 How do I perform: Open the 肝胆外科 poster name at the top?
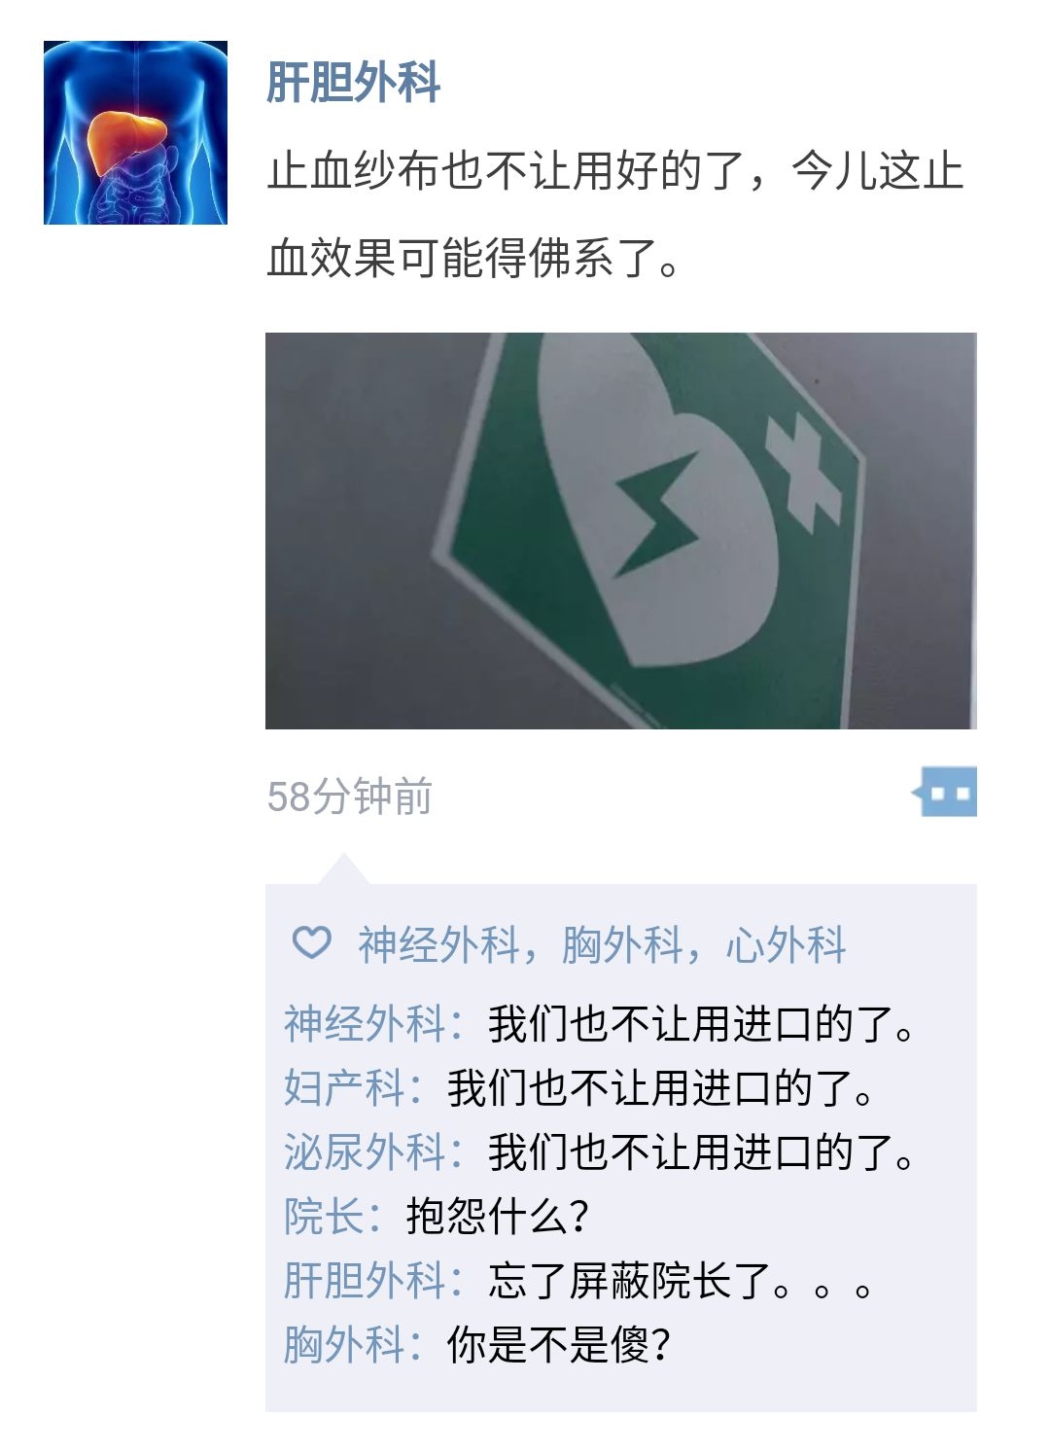tap(354, 82)
